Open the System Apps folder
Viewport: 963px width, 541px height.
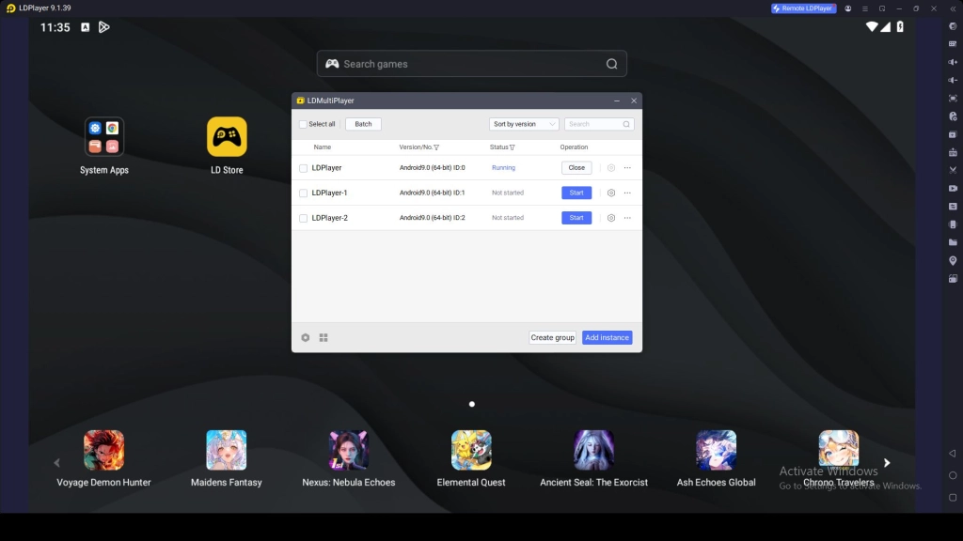click(x=104, y=137)
